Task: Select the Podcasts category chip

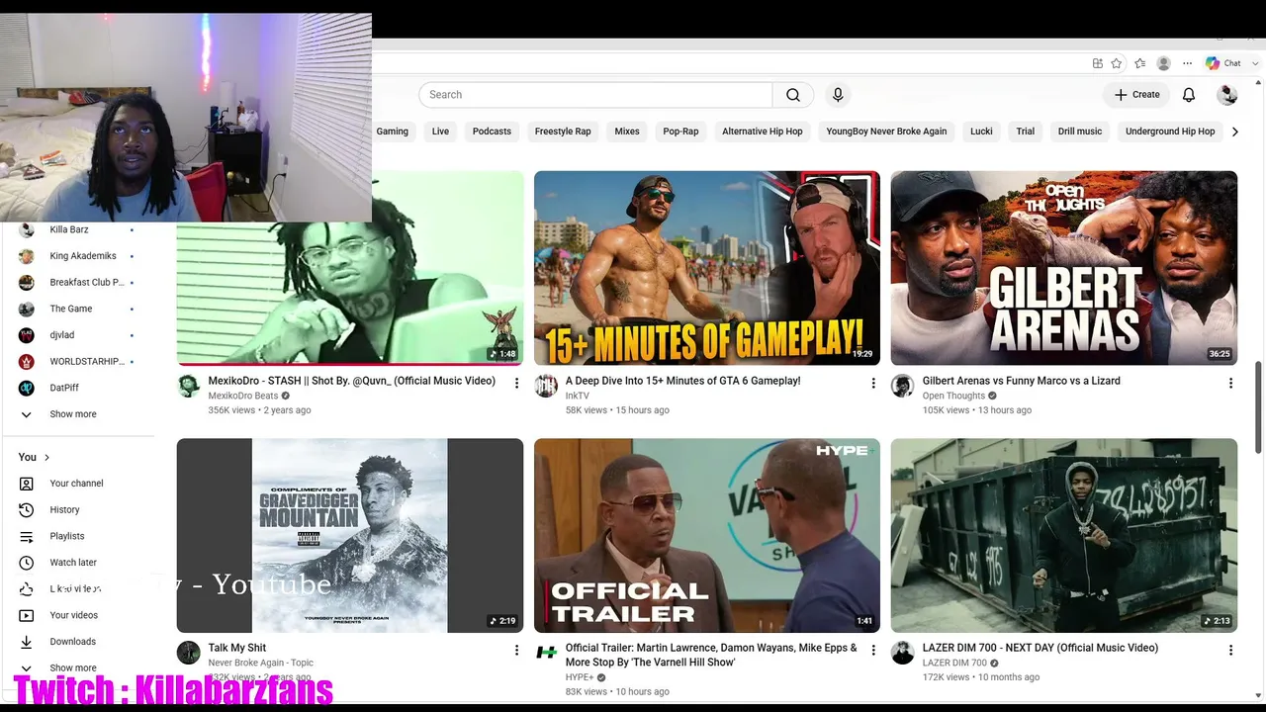Action: click(492, 132)
